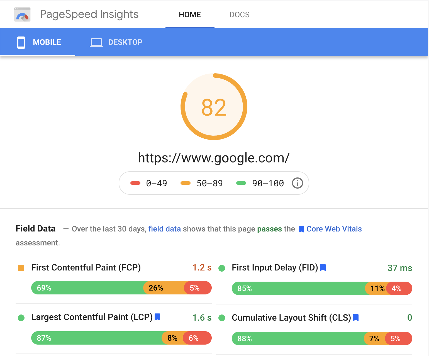
Task: Click the bookmark icon beside Largest Contentful Paint
Action: pos(157,317)
